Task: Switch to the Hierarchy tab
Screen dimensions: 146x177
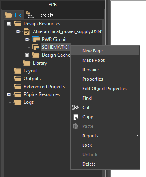Action: tap(40, 15)
